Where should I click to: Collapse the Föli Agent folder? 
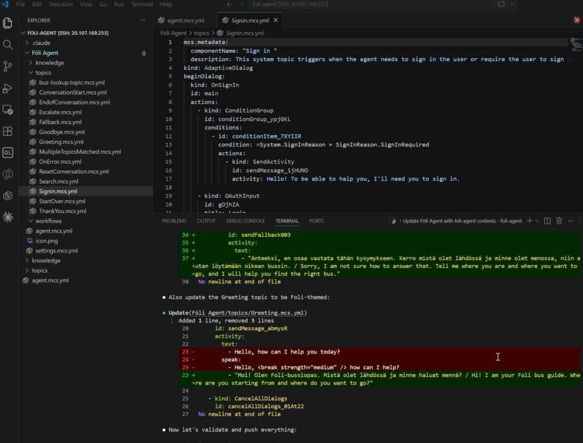pos(44,52)
